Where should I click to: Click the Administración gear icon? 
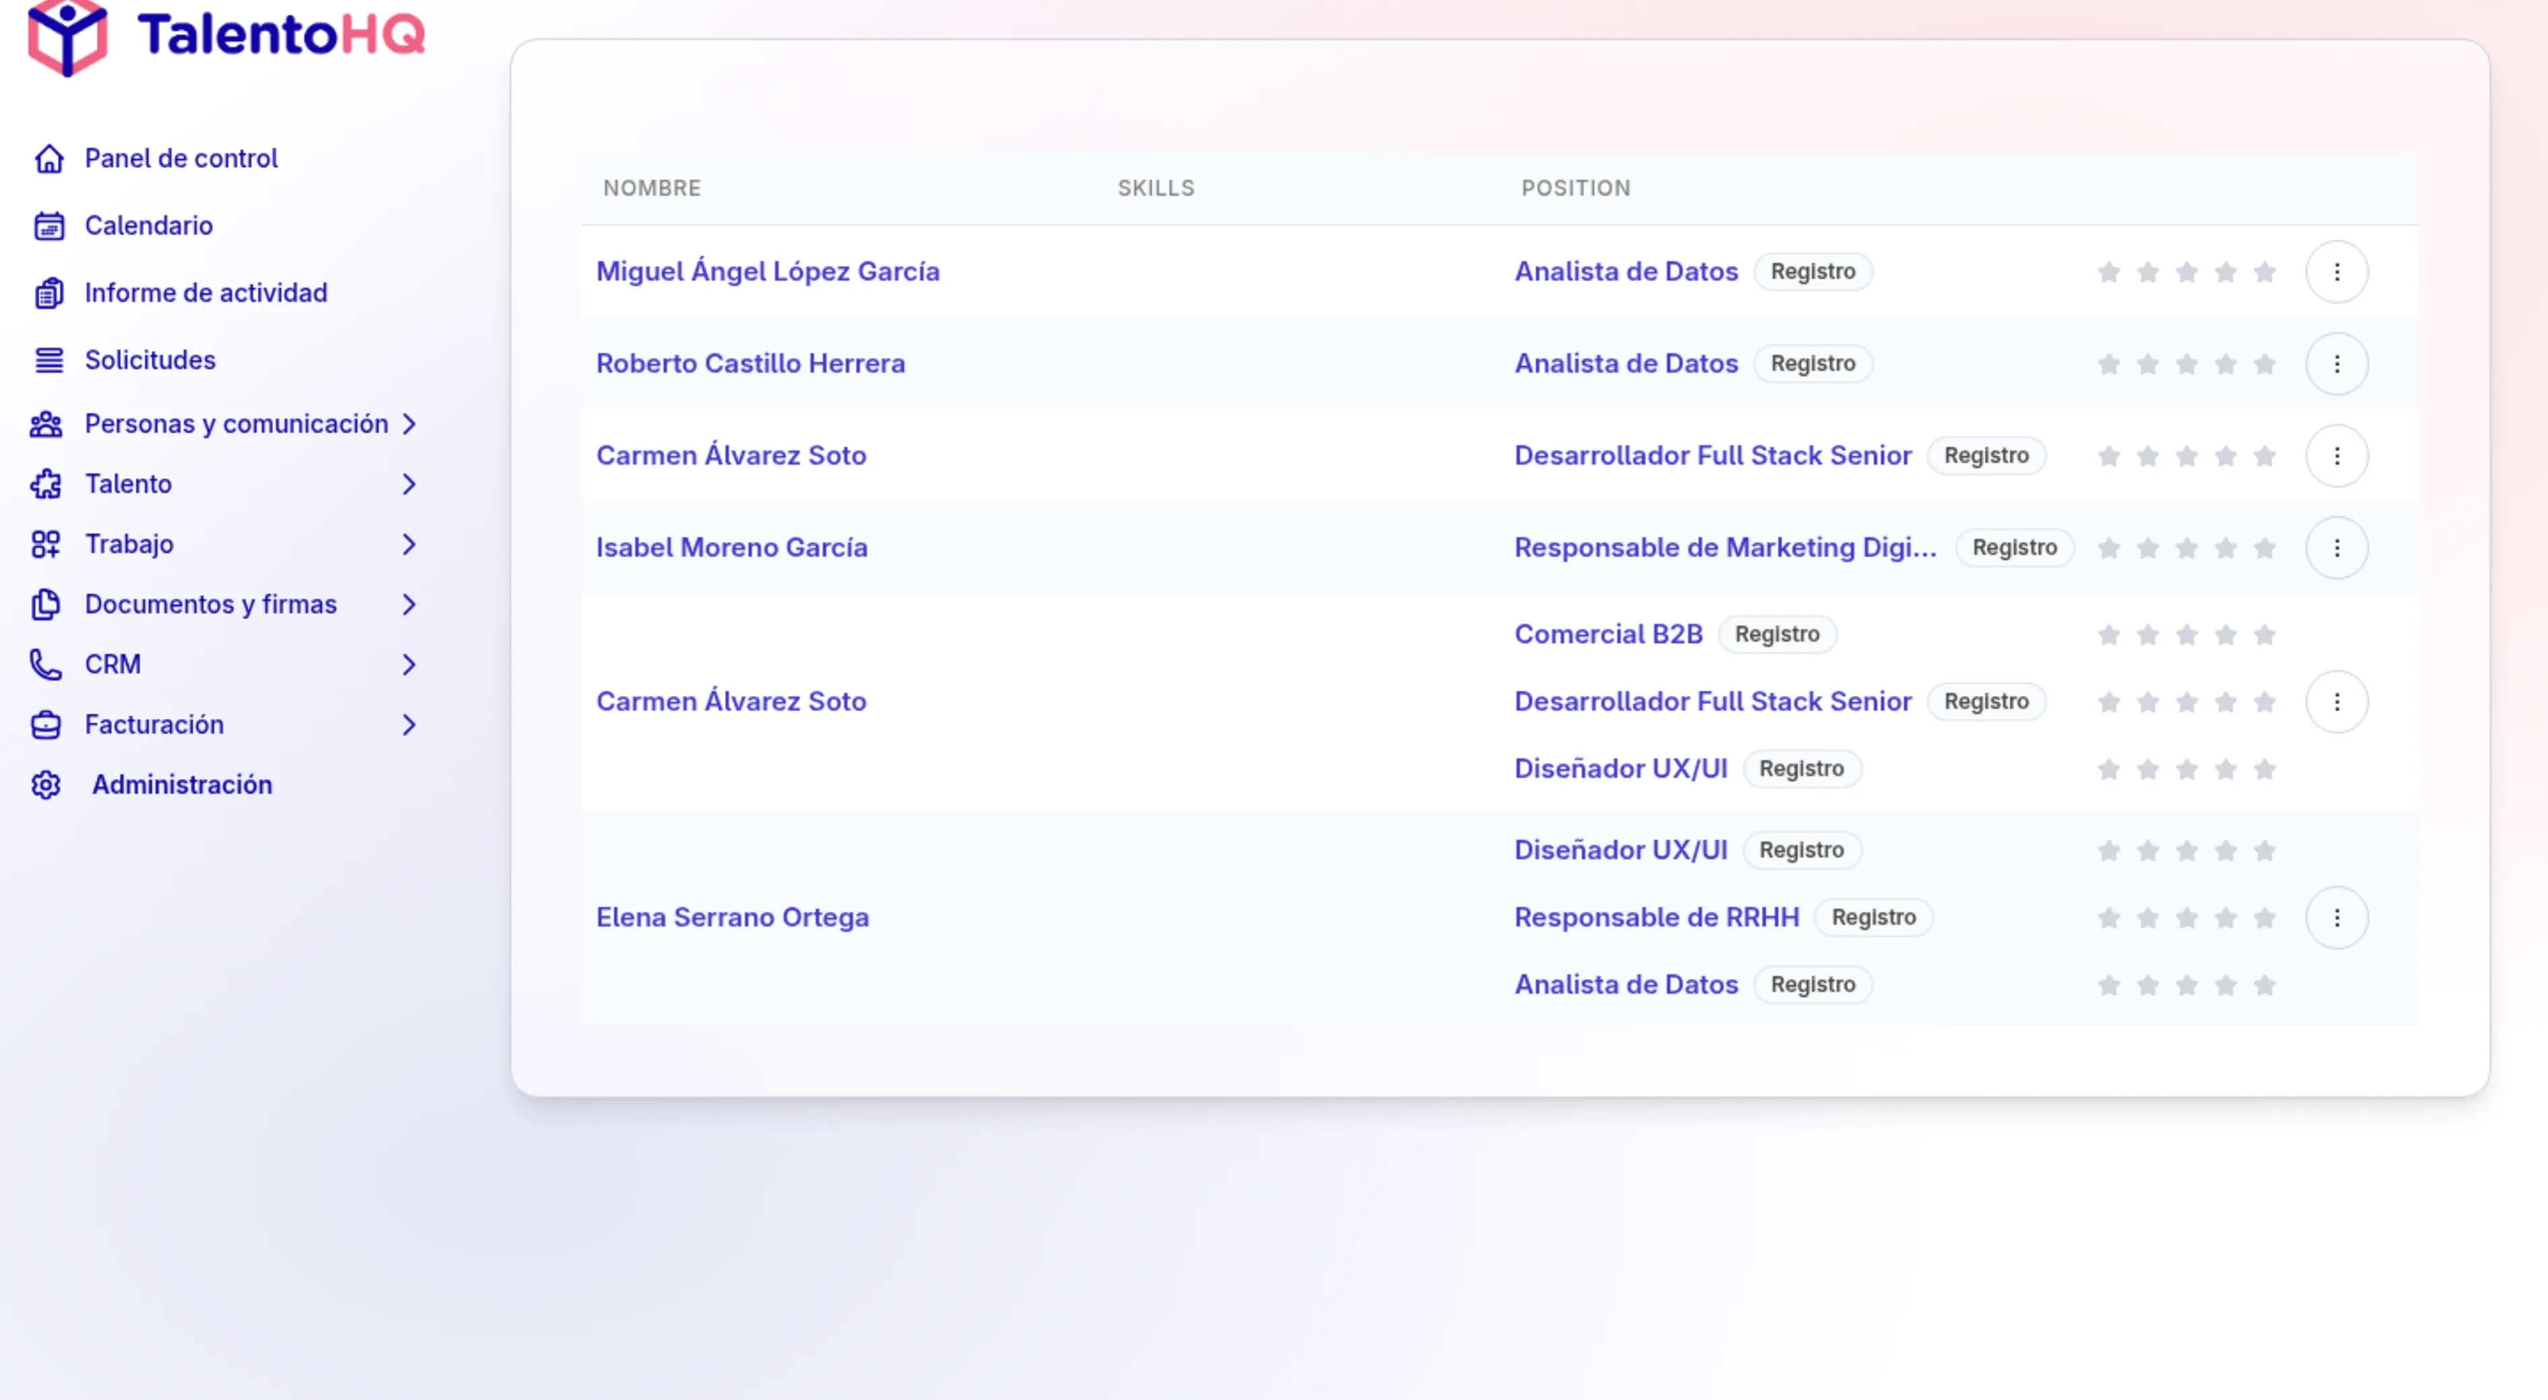pos(46,785)
